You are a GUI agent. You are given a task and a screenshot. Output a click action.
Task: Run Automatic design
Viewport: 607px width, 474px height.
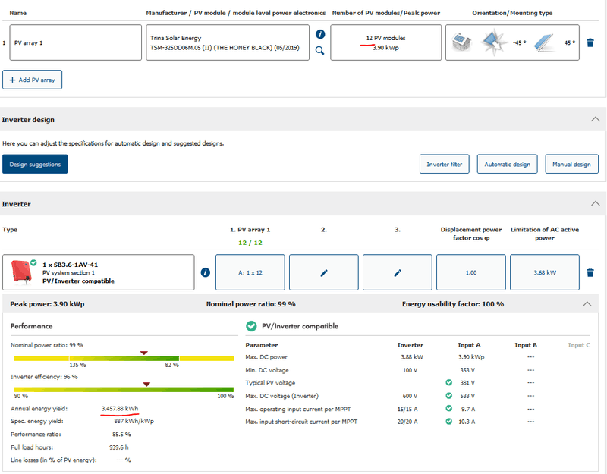click(x=507, y=164)
